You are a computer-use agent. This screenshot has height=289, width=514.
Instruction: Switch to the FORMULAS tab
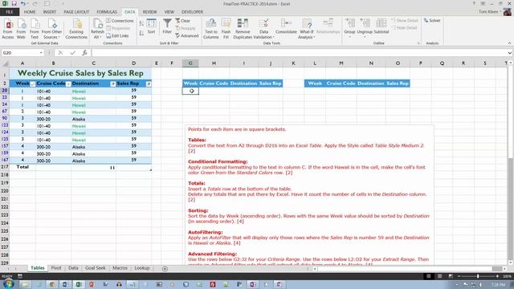[x=107, y=12]
